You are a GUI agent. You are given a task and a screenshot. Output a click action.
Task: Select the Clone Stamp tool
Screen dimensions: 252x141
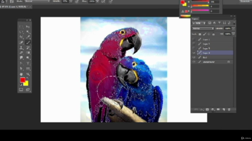[x=21, y=48]
